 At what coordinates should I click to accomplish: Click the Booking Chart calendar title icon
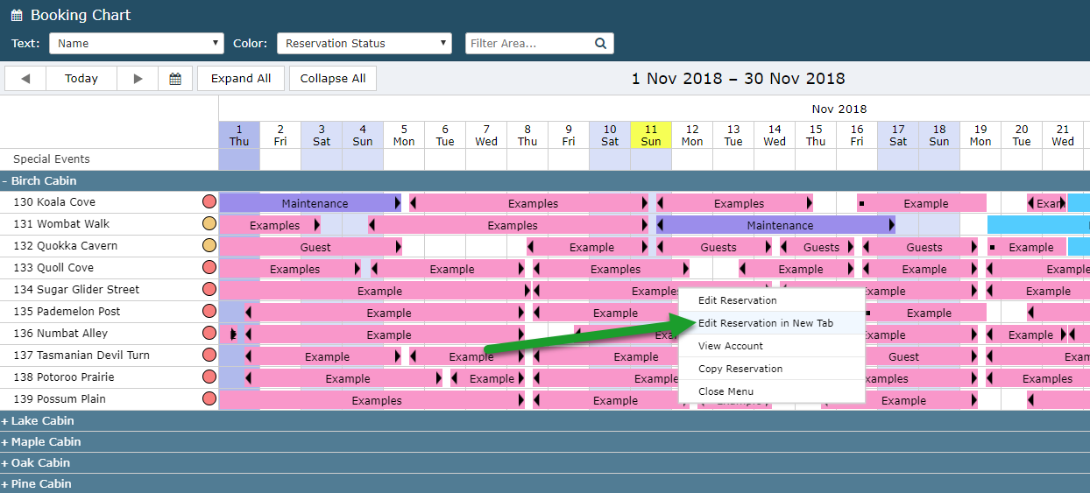(x=17, y=15)
